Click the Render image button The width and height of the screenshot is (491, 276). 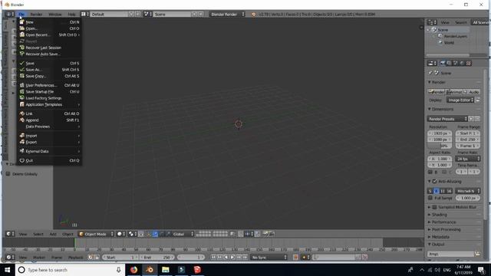click(x=437, y=92)
